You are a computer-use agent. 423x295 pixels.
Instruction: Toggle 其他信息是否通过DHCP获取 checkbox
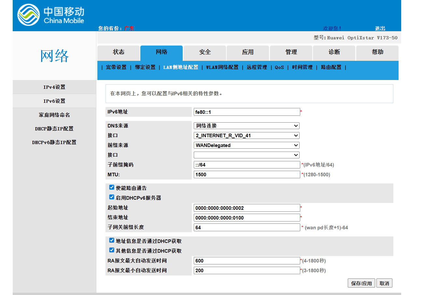(x=112, y=250)
